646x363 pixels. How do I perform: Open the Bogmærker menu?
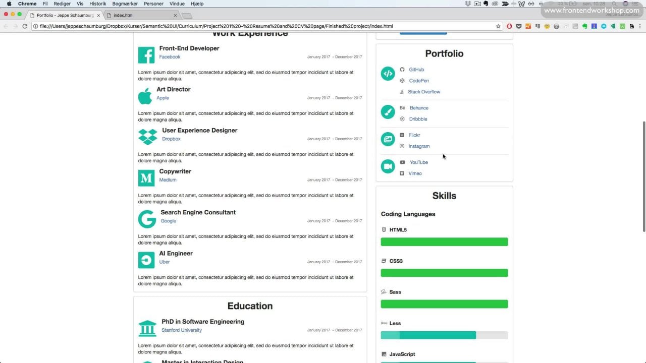[x=125, y=4]
